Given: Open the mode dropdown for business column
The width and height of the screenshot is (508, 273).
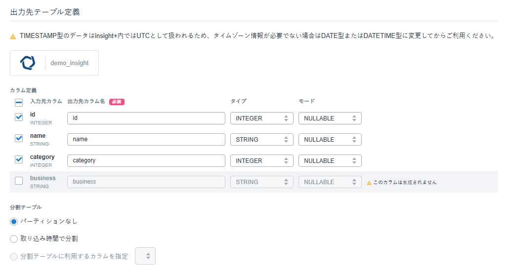Looking at the screenshot, I should [x=330, y=182].
